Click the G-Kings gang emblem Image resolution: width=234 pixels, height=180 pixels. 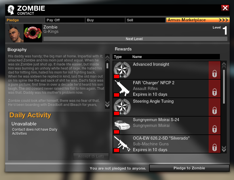pos(33,33)
